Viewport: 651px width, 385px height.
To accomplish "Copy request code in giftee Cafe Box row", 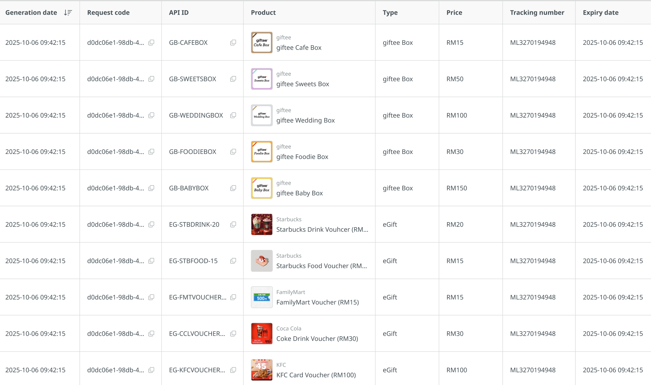I will point(152,42).
